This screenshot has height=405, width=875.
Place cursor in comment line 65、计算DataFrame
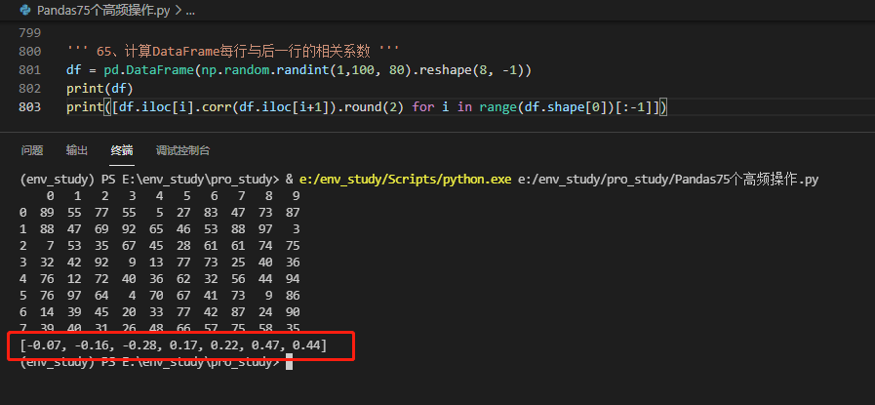[x=233, y=52]
